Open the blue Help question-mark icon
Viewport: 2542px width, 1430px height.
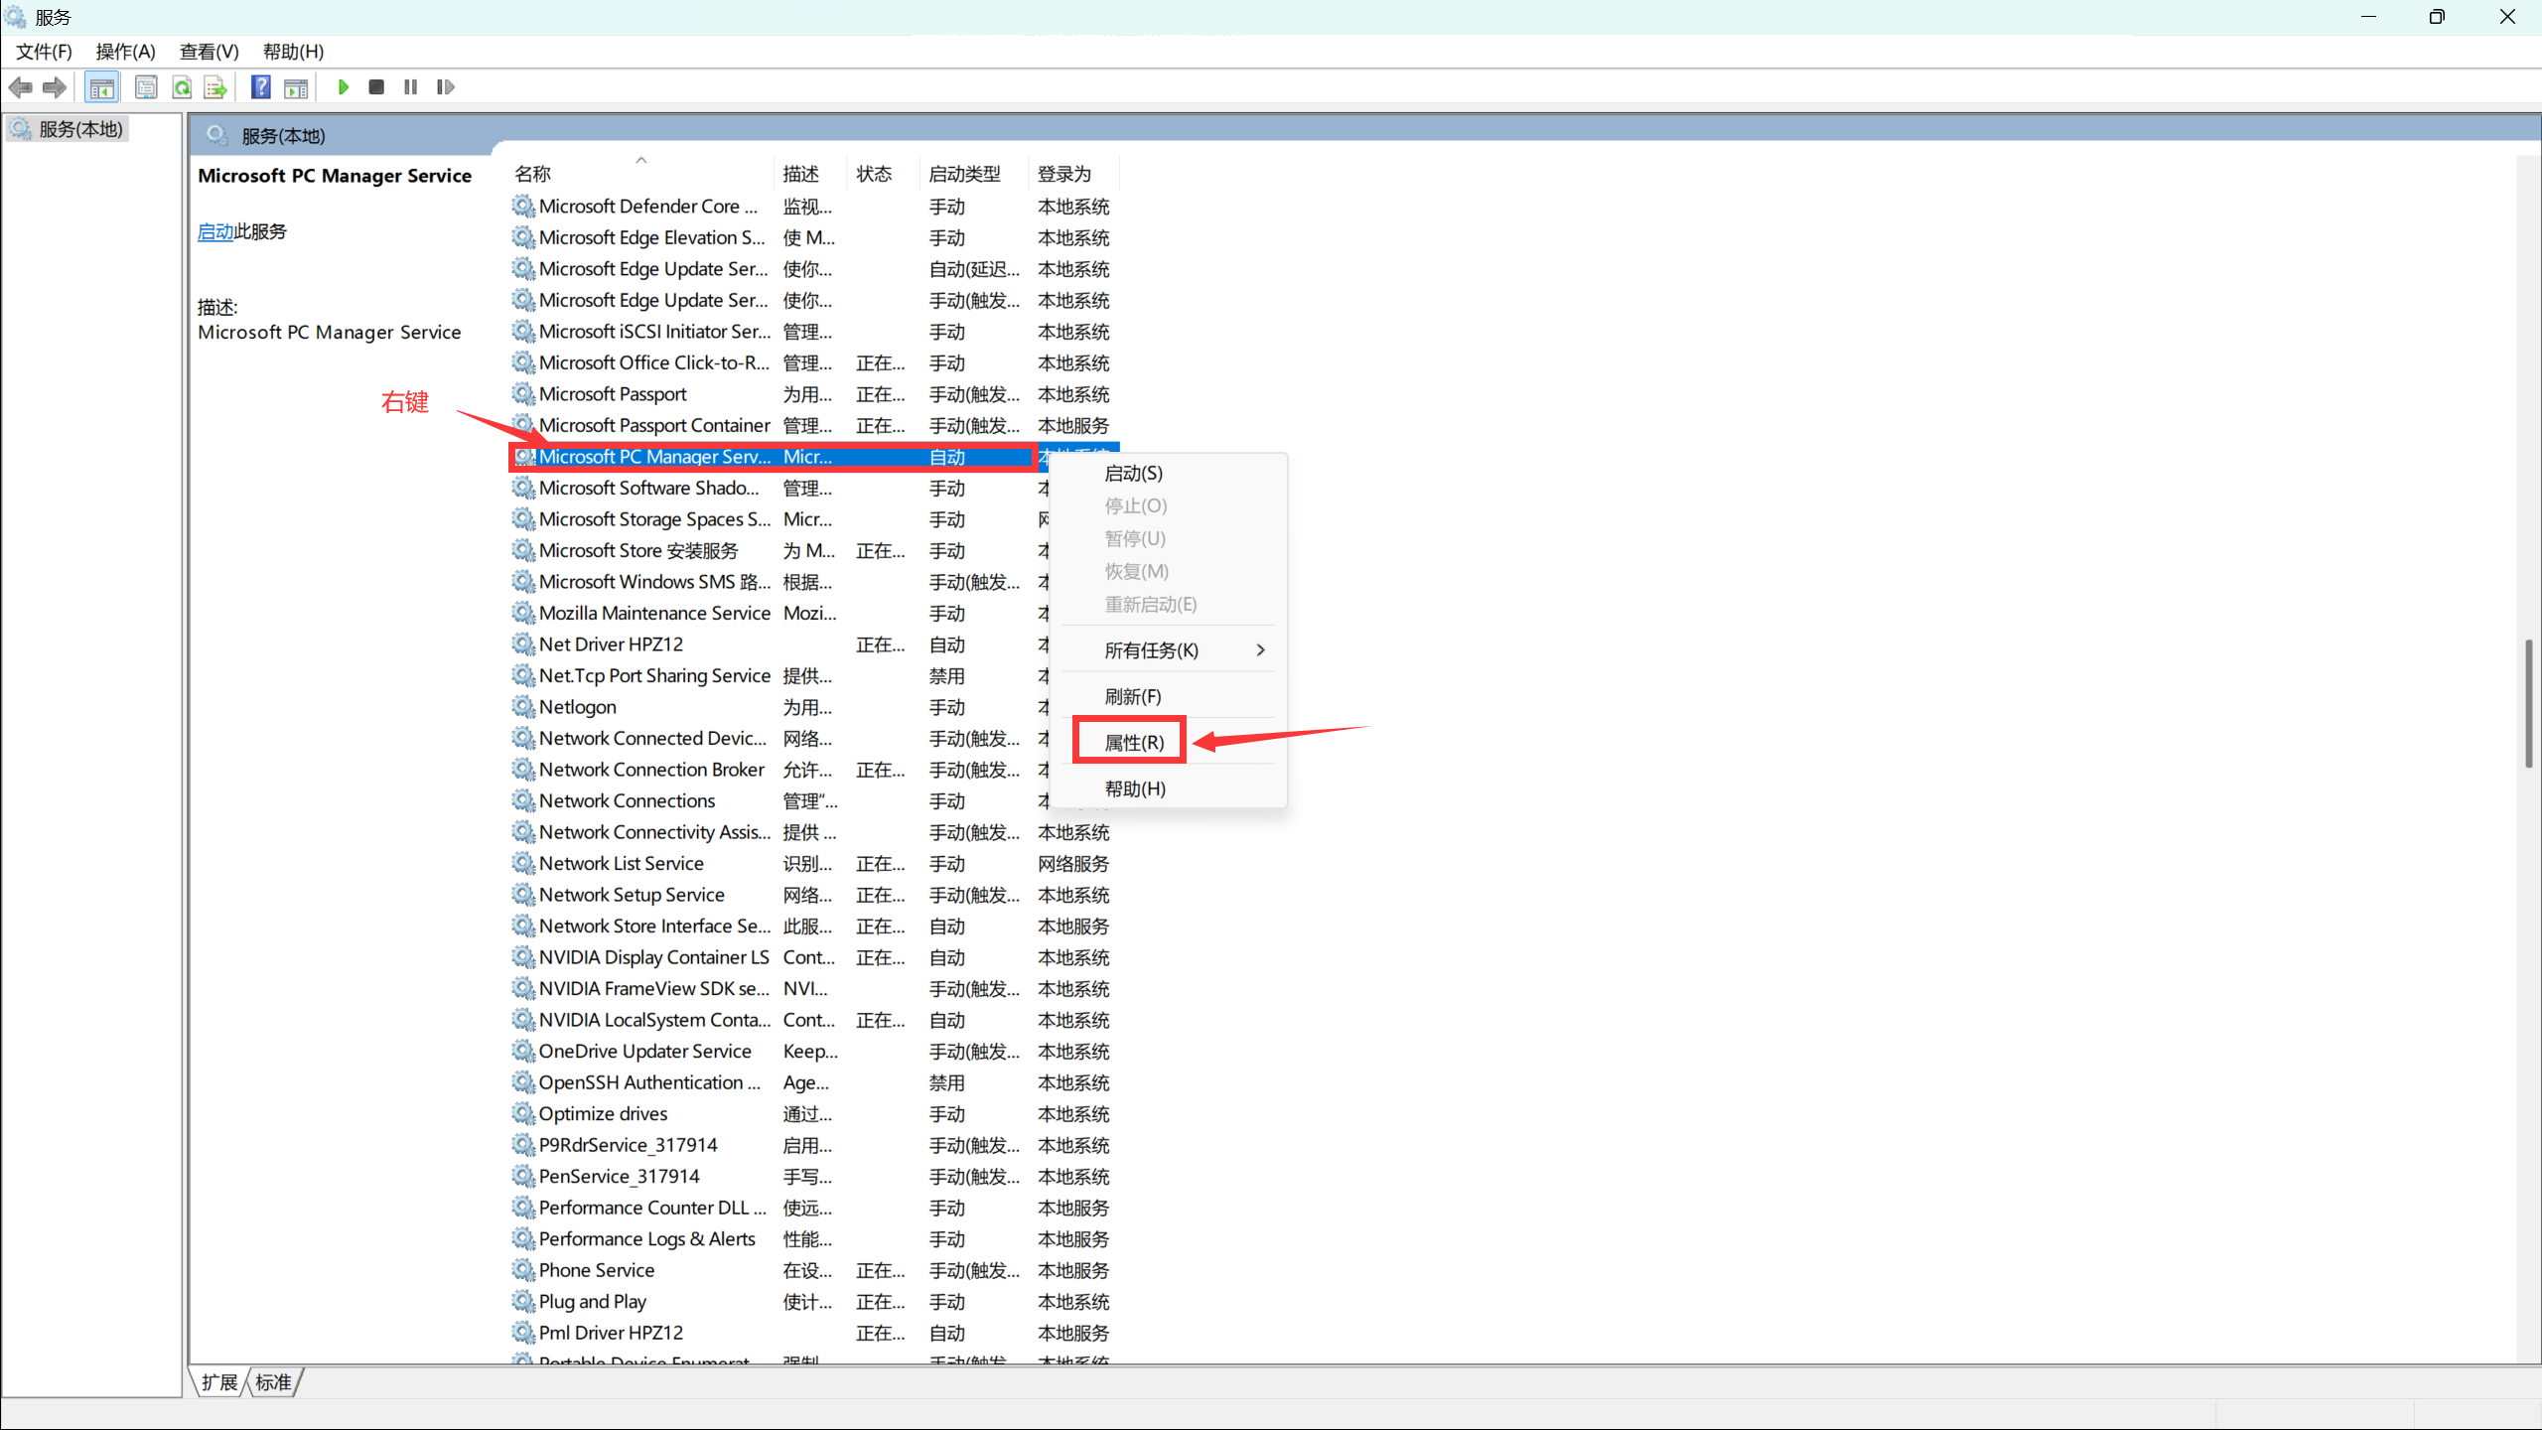pyautogui.click(x=260, y=87)
